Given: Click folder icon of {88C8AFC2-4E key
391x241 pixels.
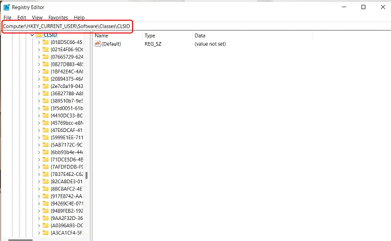Looking at the screenshot, I should point(46,189).
